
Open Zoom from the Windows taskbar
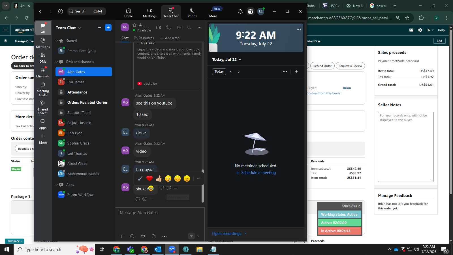[172, 249]
